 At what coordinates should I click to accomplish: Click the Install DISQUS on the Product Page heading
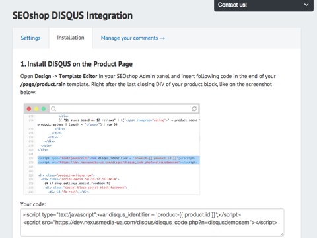point(77,64)
